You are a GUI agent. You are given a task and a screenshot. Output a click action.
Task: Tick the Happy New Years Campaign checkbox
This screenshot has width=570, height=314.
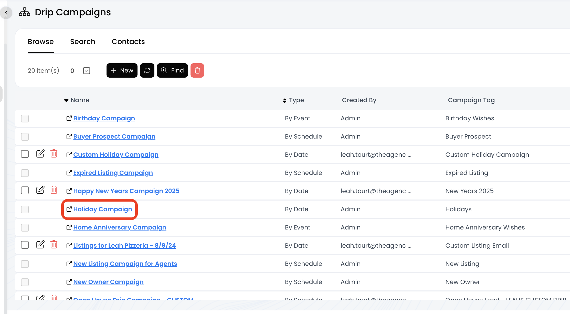pyautogui.click(x=25, y=190)
